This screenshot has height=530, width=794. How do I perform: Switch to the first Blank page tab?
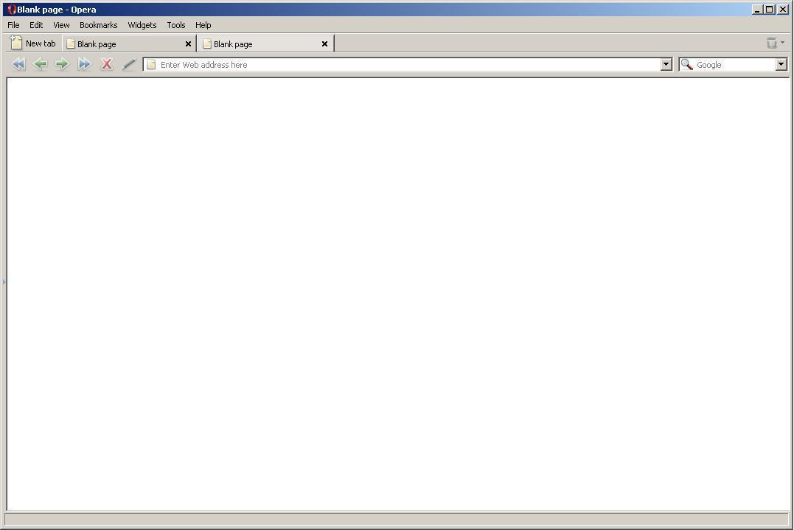(x=129, y=43)
